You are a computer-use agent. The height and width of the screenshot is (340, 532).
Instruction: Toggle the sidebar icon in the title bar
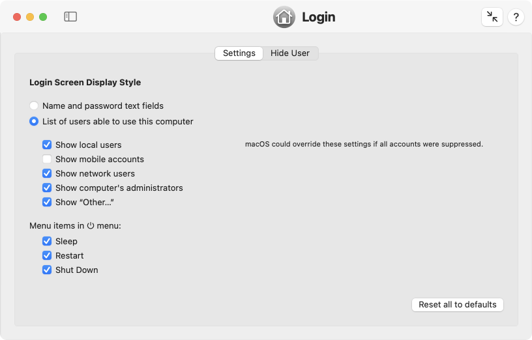pos(70,17)
